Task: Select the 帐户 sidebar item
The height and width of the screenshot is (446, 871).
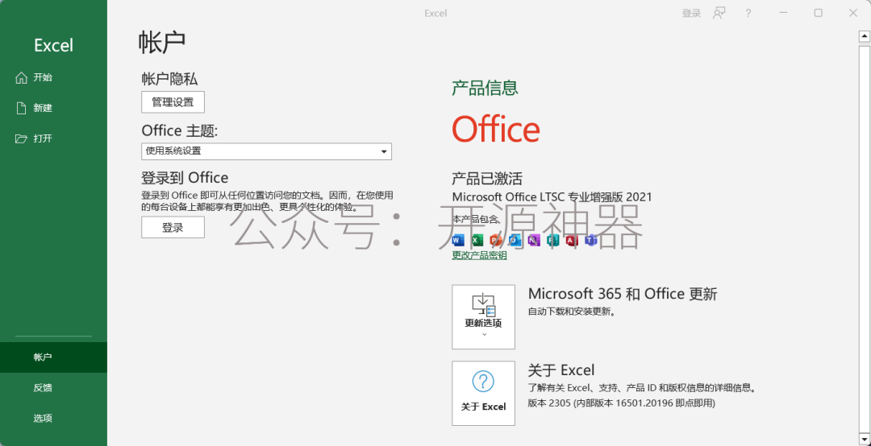Action: (53, 357)
